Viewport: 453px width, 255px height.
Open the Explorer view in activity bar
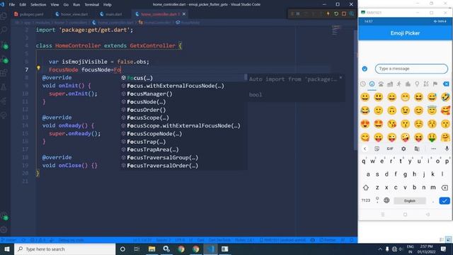pyautogui.click(x=4, y=16)
